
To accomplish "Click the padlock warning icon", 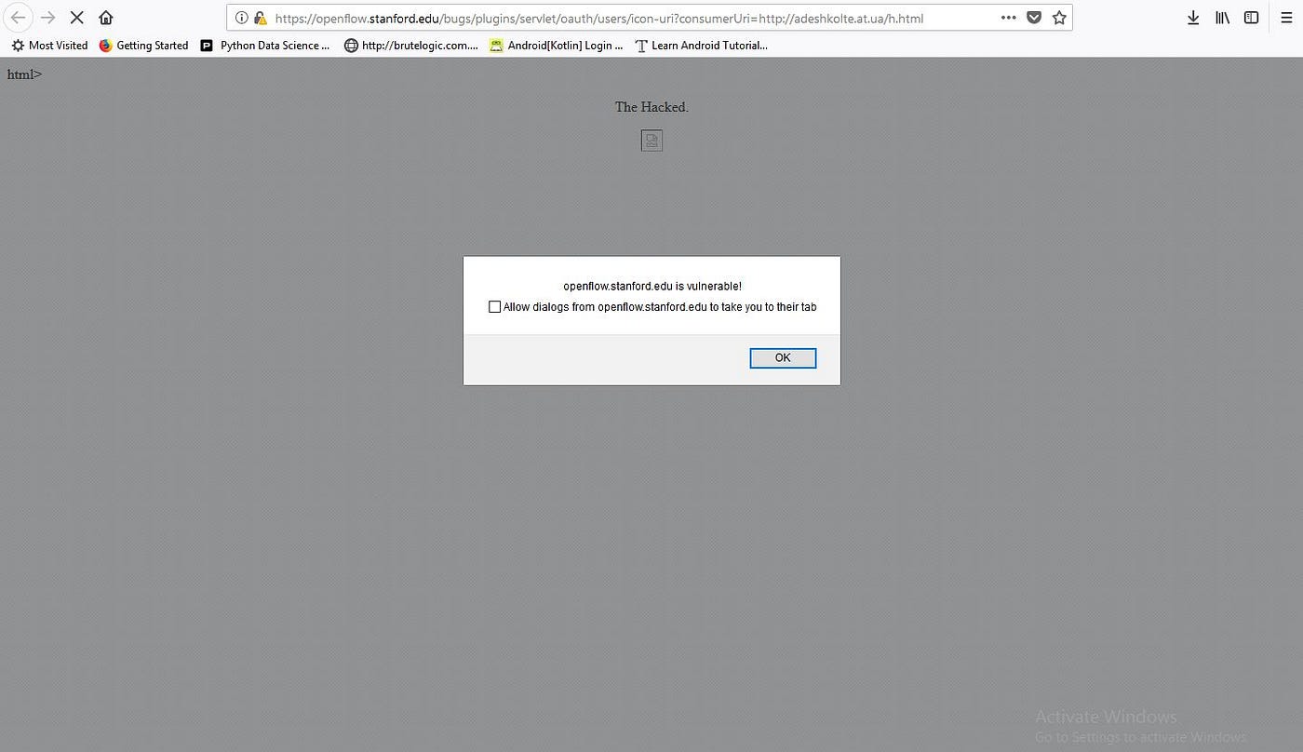I will tap(261, 18).
